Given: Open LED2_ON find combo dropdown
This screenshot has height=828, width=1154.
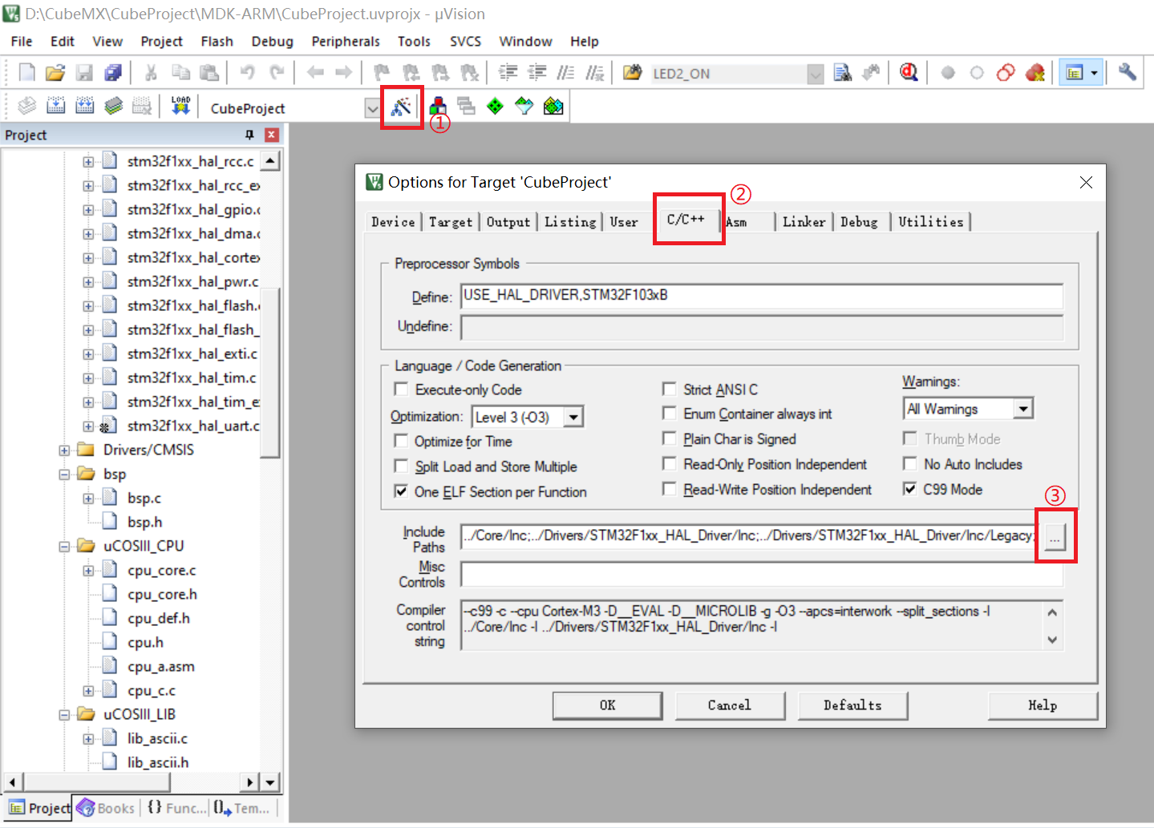Looking at the screenshot, I should pyautogui.click(x=815, y=74).
